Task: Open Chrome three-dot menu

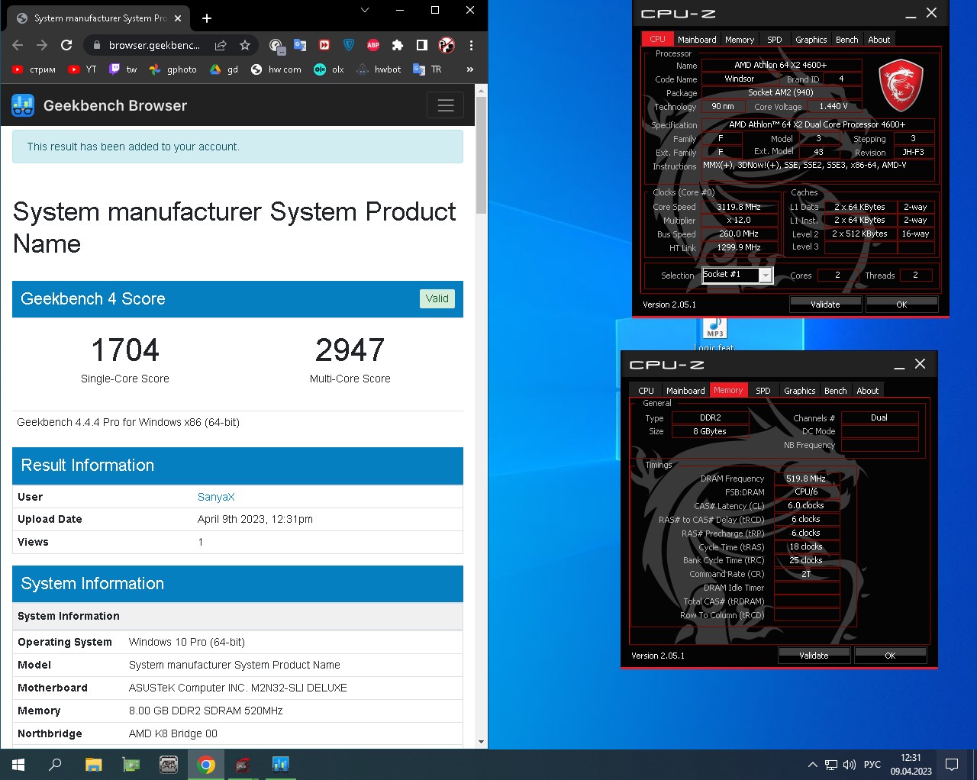Action: 471,45
